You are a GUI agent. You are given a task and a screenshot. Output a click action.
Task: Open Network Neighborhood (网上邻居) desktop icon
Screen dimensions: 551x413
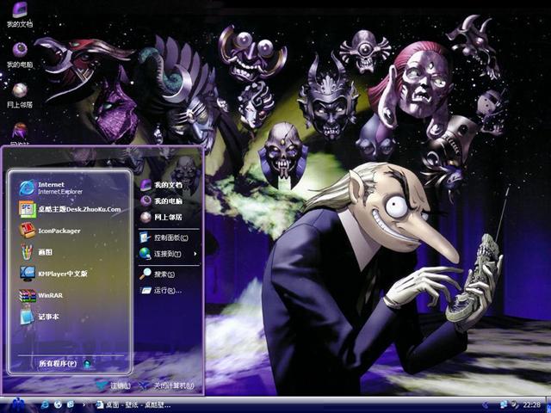coord(20,96)
